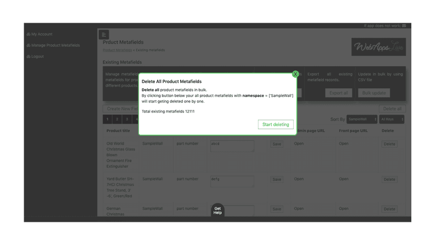Click the My Account sidebar icon
435x245 pixels.
[28, 34]
